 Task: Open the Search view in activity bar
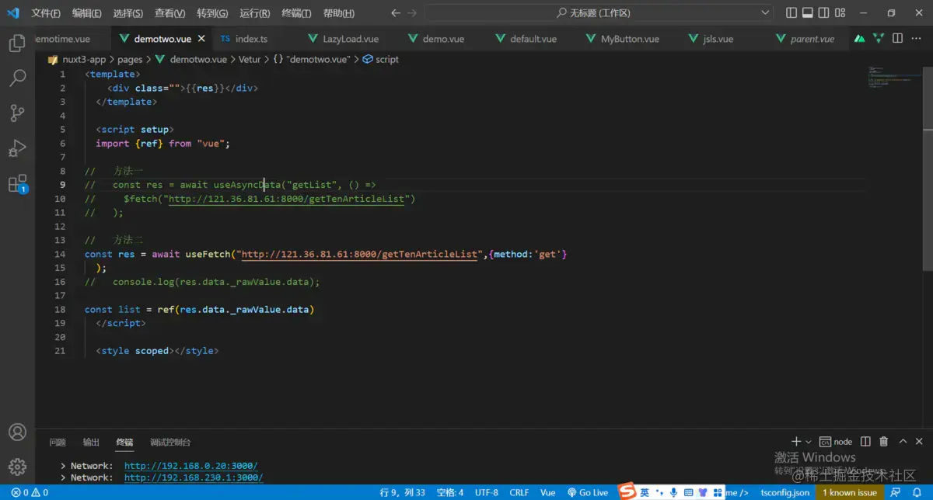coord(17,78)
